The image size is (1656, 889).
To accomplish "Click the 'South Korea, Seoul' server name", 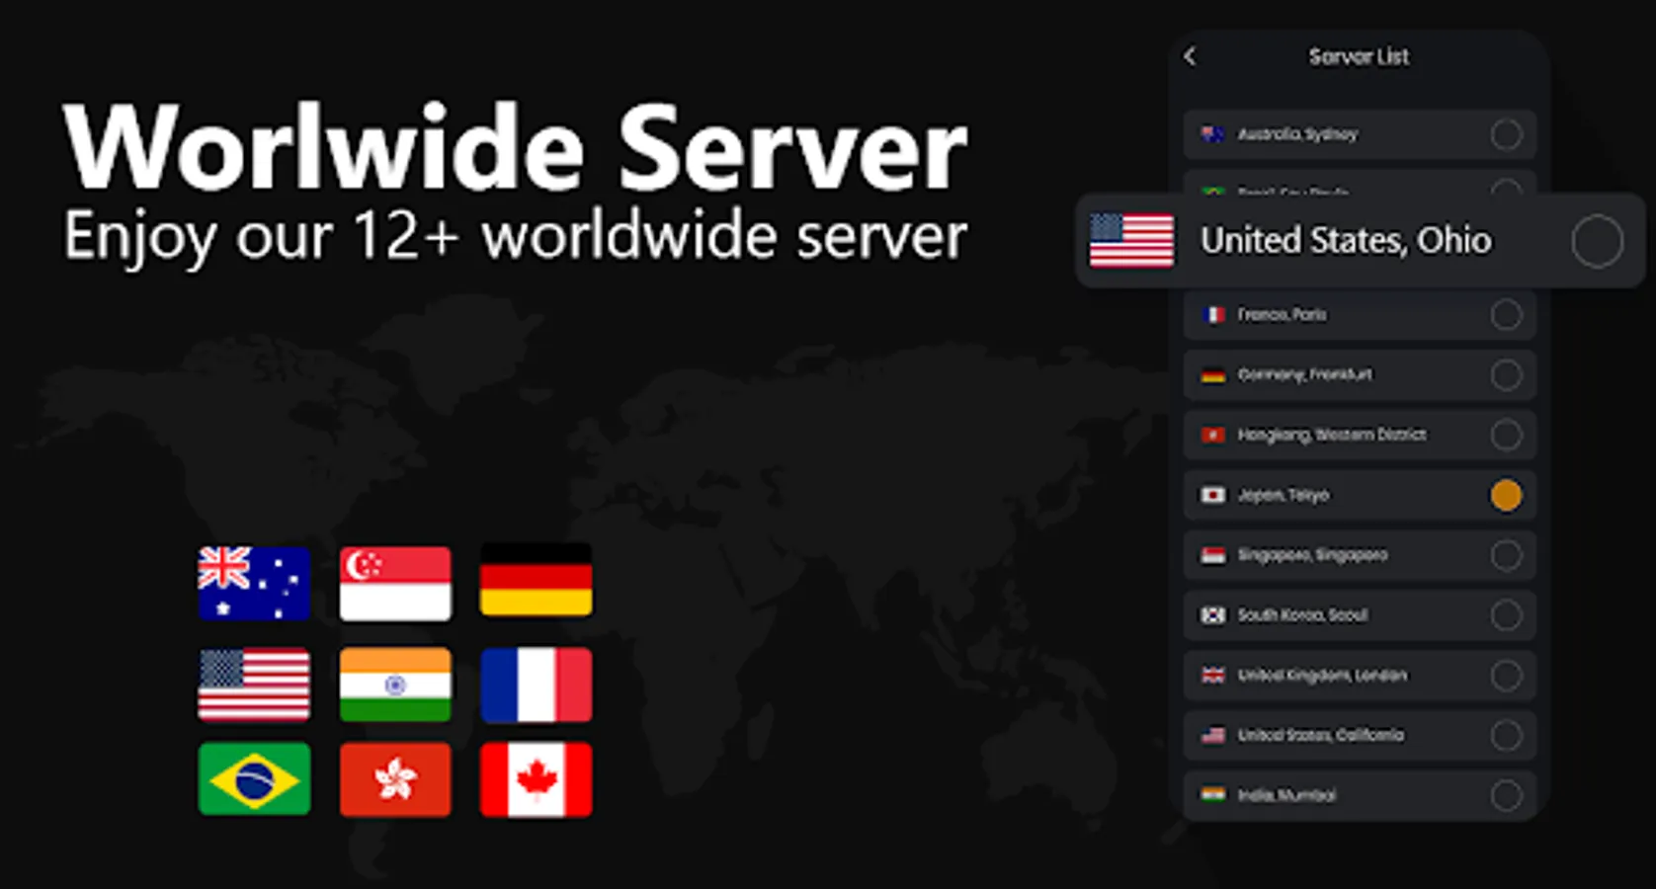I will click(x=1302, y=615).
